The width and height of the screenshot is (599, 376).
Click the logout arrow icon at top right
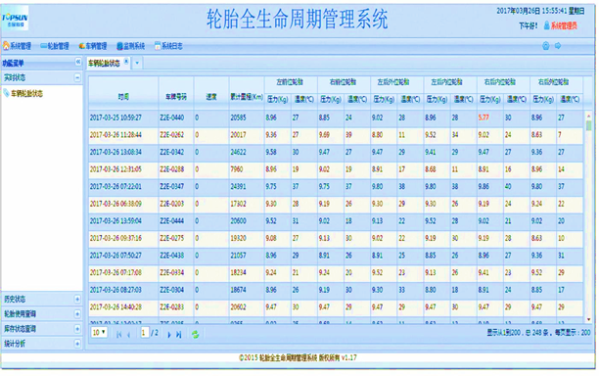[x=558, y=46]
